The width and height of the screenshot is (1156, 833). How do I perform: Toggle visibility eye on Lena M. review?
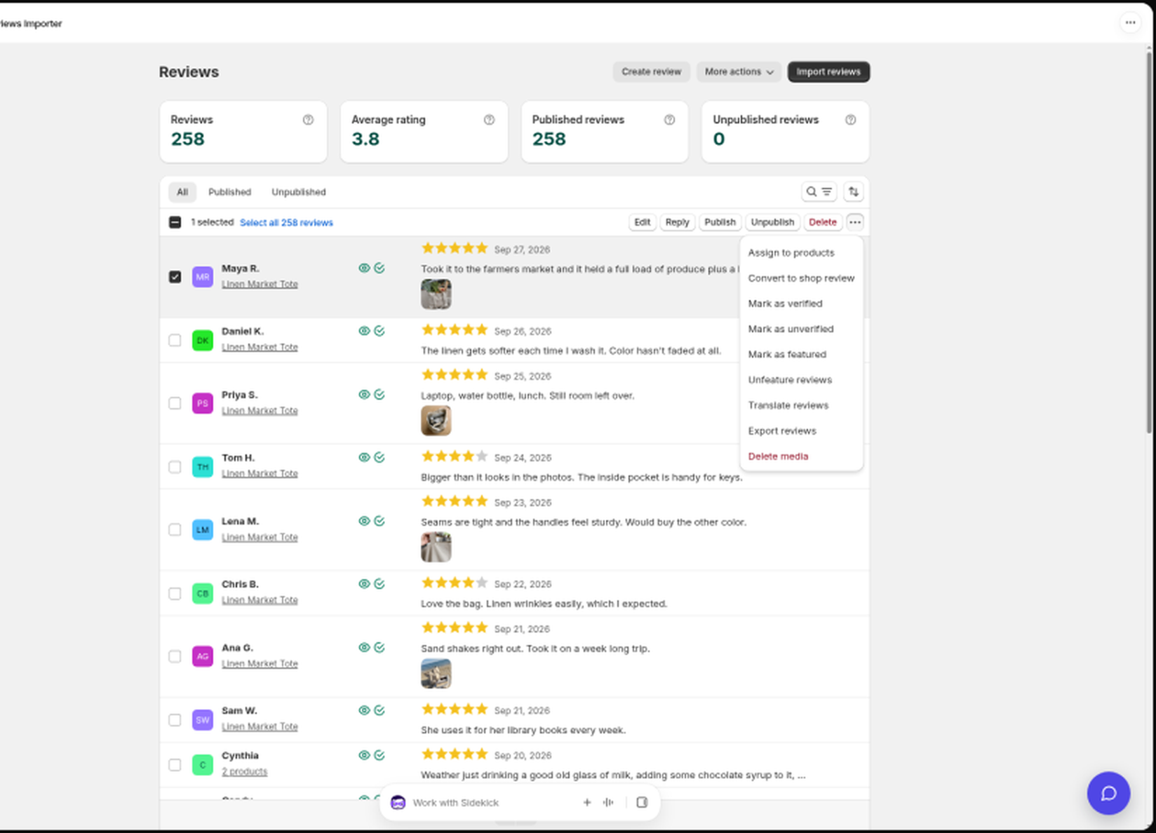pos(364,521)
